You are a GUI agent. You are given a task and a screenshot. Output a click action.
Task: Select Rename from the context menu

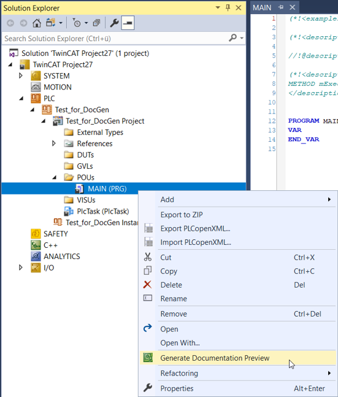pos(238,298)
